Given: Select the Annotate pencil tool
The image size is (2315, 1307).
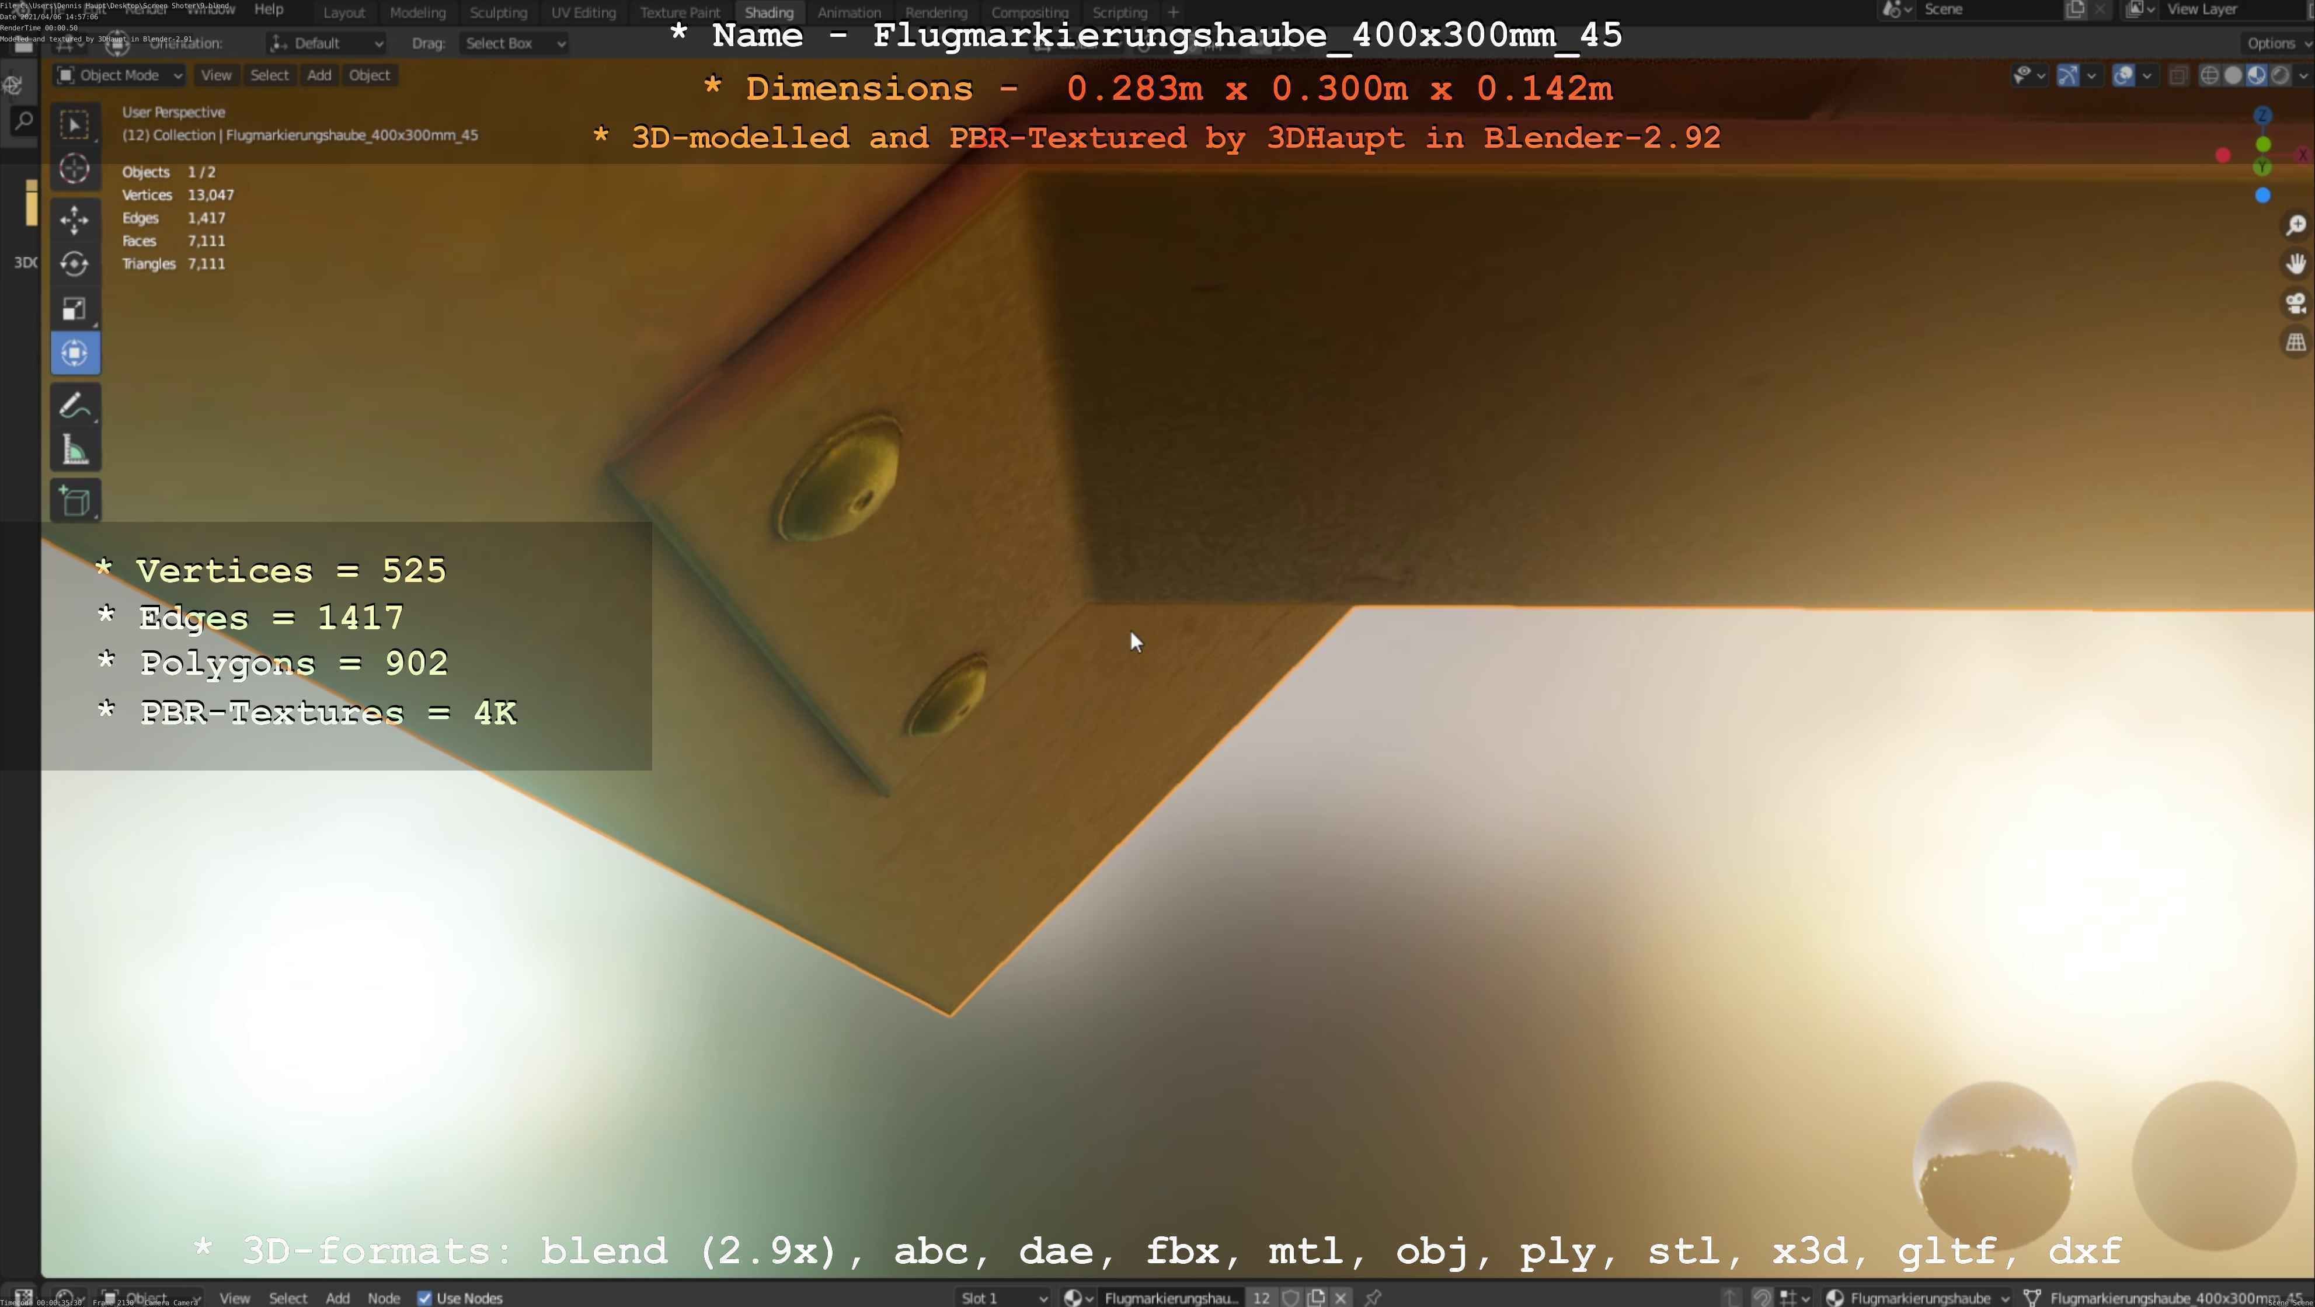Looking at the screenshot, I should click(75, 405).
